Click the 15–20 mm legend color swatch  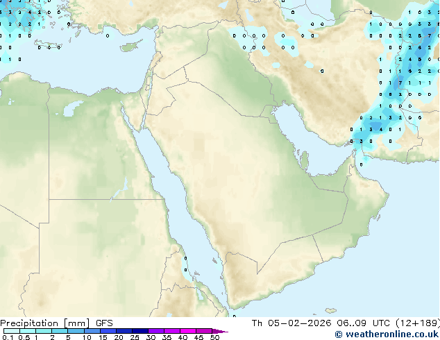coord(108,331)
